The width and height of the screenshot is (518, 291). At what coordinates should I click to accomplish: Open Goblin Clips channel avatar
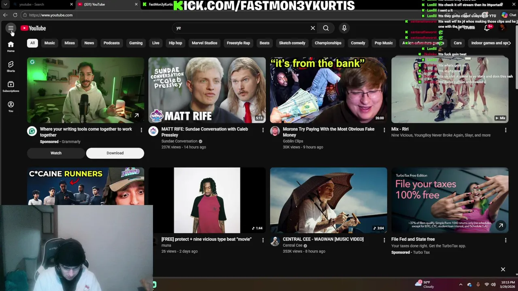[x=275, y=131]
